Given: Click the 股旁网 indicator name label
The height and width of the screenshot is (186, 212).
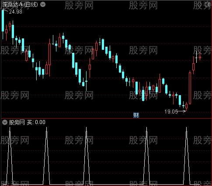Looking at the screenshot, I should pyautogui.click(x=17, y=122).
